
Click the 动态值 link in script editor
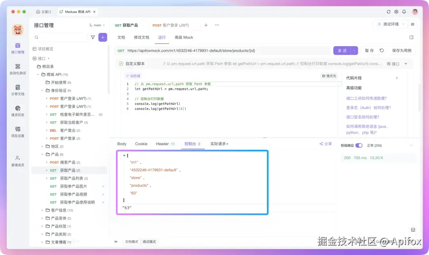[133, 76]
